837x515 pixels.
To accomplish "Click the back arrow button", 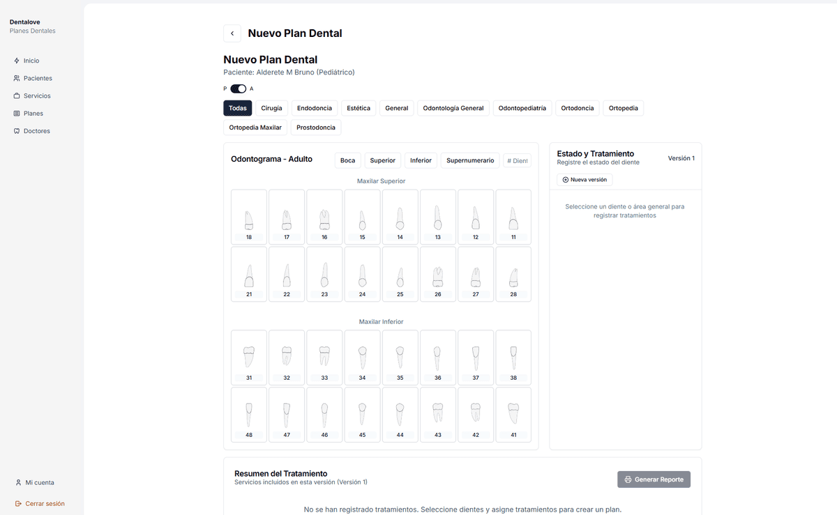I will click(x=232, y=33).
